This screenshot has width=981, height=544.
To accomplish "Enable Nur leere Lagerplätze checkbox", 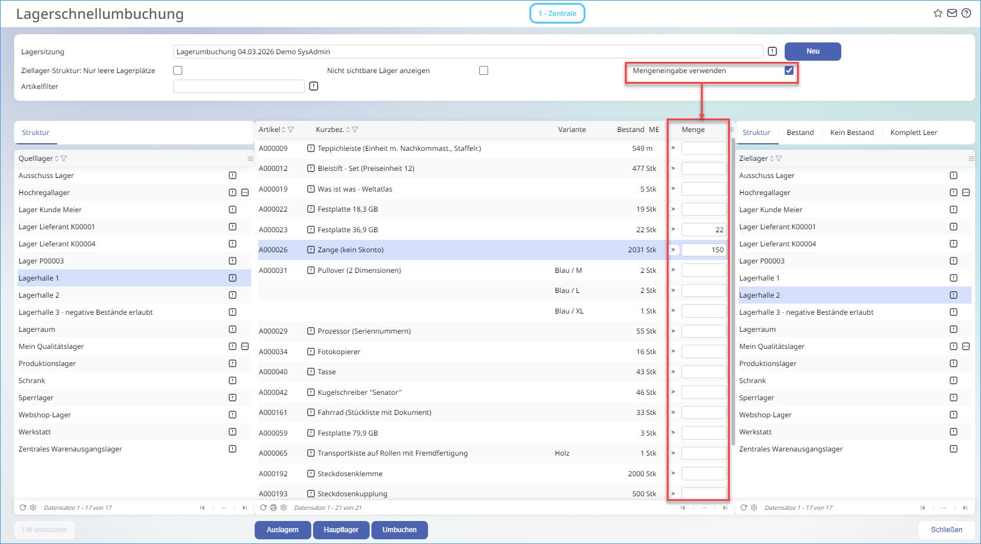I will 177,71.
